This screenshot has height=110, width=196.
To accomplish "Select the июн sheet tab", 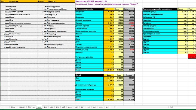I will pos(70,107).
